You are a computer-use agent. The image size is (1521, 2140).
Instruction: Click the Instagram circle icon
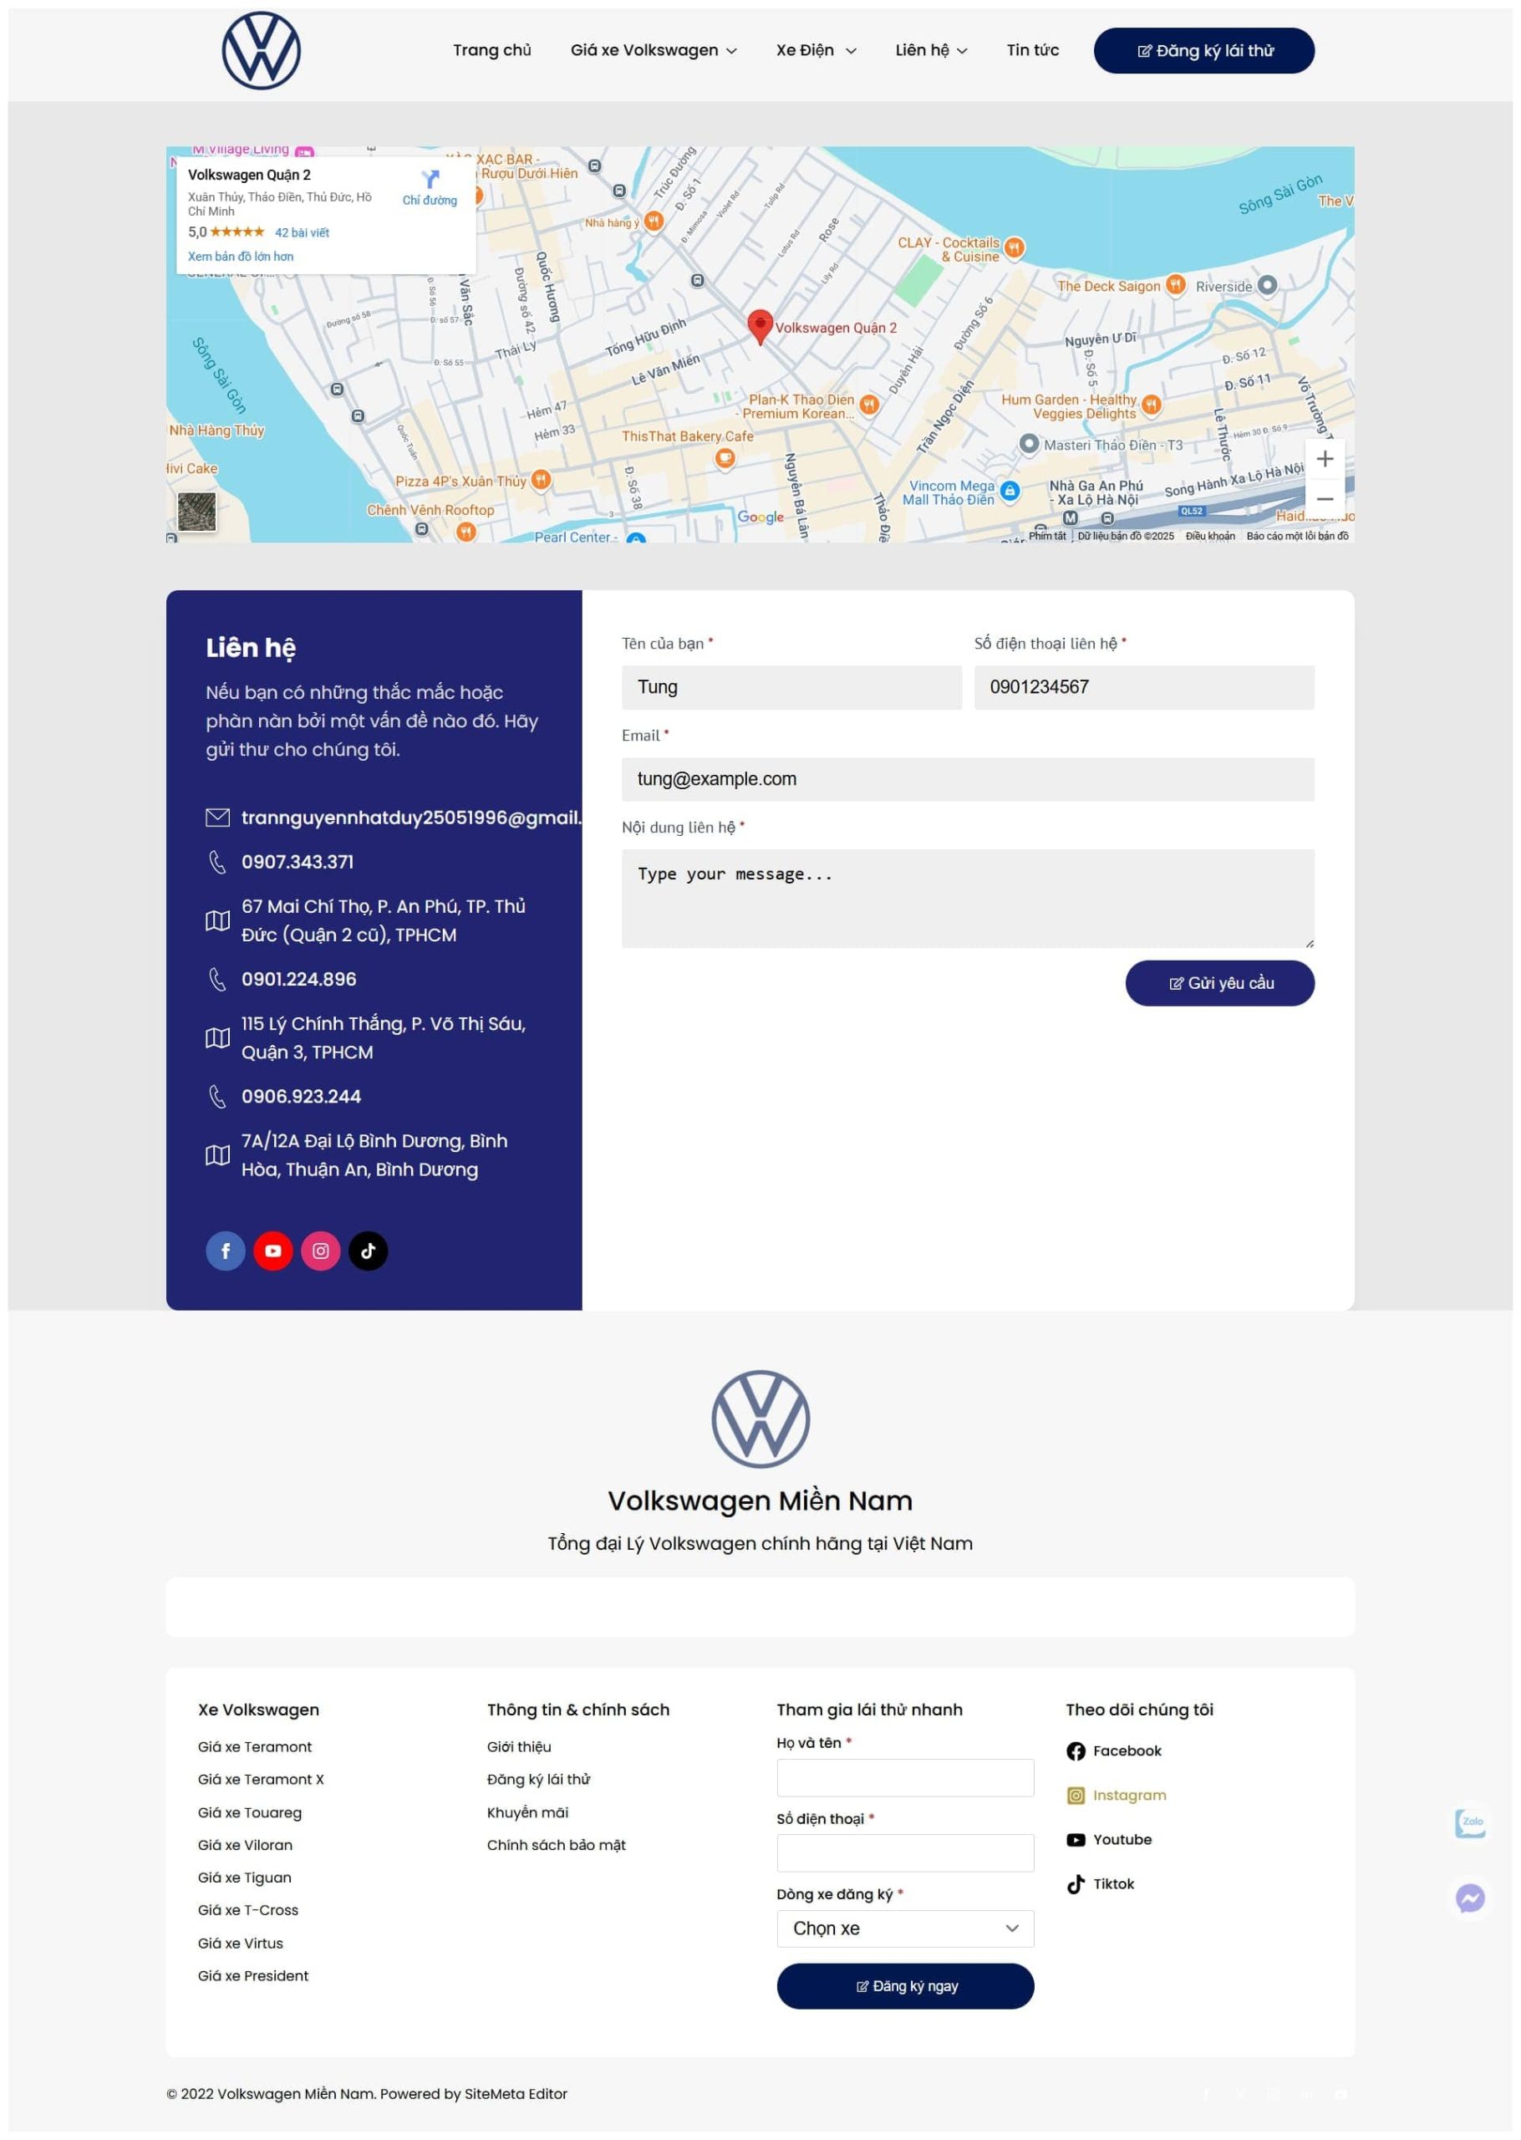click(320, 1251)
